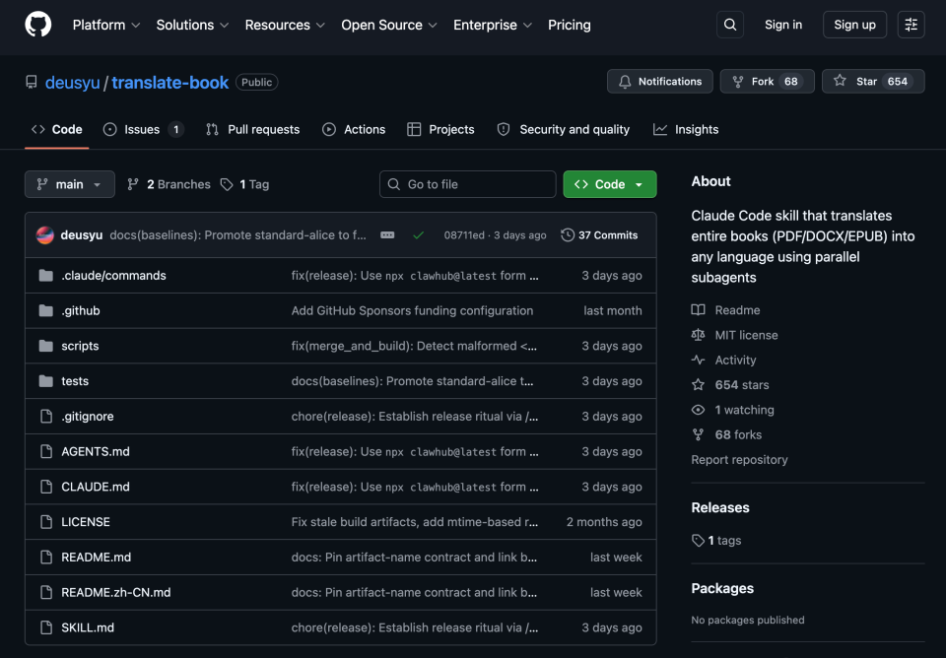Expand the Platform navigation menu

[x=106, y=25]
